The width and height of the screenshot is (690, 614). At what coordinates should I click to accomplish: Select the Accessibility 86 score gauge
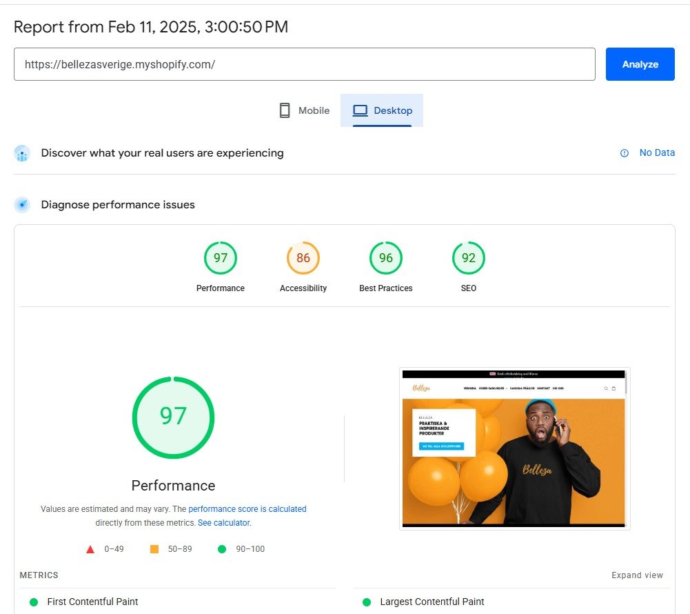(303, 257)
